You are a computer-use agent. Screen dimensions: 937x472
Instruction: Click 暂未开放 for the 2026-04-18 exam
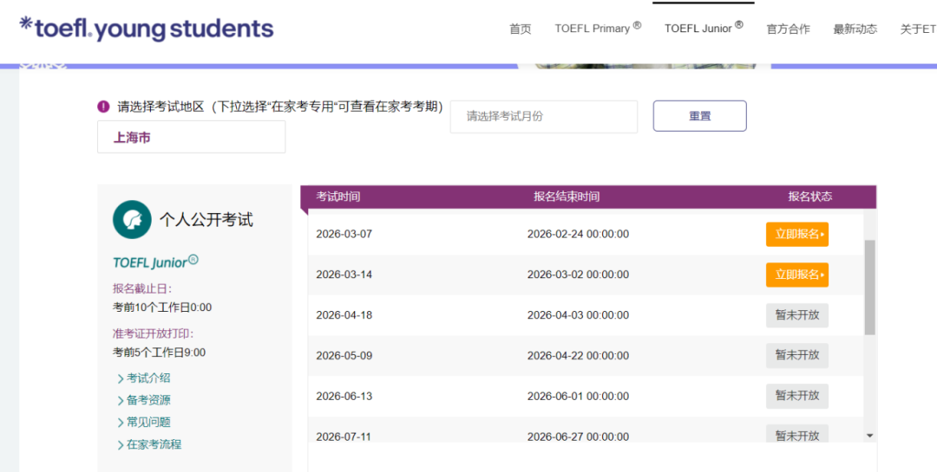click(797, 315)
